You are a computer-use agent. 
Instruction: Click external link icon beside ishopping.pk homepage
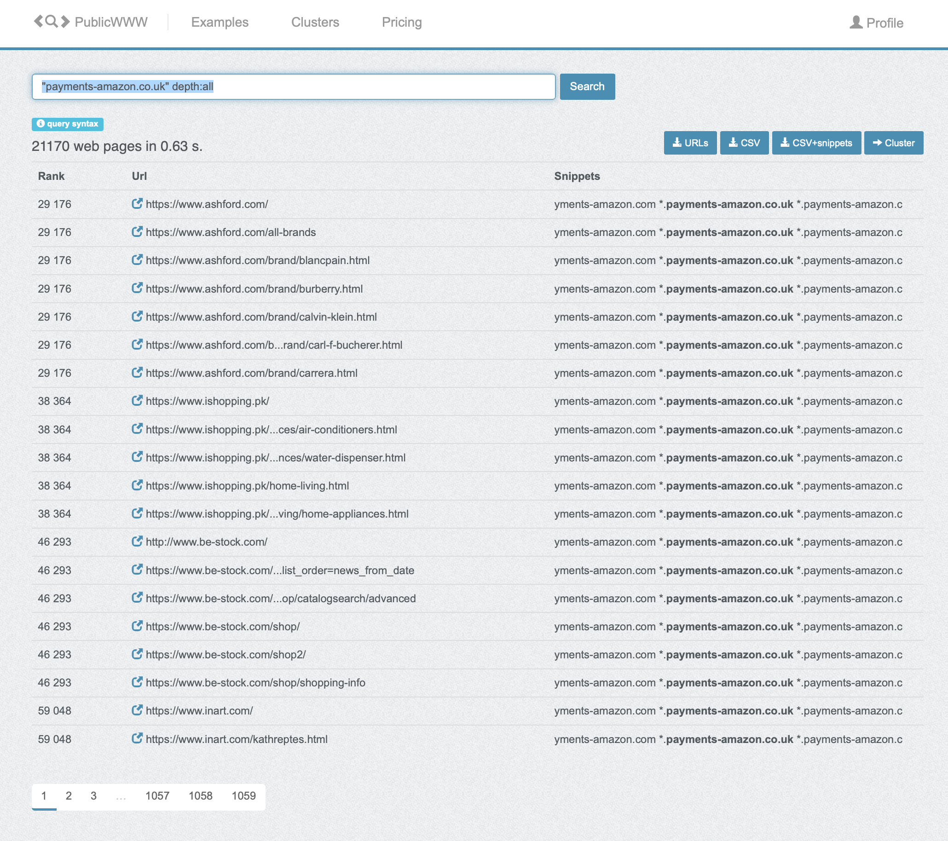click(x=137, y=401)
